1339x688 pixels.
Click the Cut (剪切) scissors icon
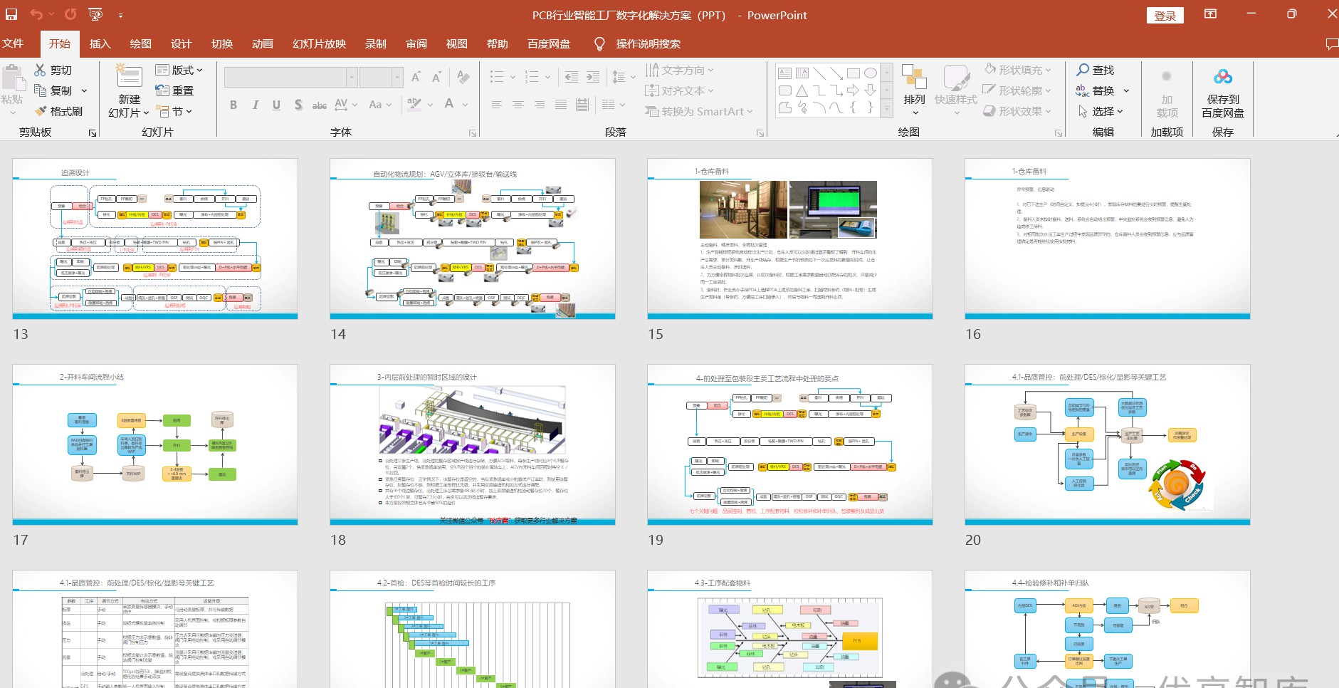tap(40, 70)
